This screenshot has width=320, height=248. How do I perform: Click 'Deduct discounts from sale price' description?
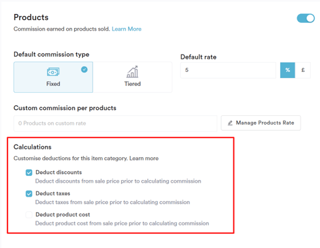118,181
